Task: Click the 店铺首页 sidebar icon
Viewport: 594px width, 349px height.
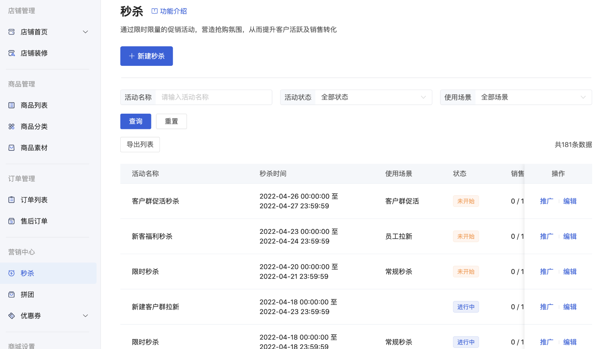Action: pyautogui.click(x=11, y=32)
